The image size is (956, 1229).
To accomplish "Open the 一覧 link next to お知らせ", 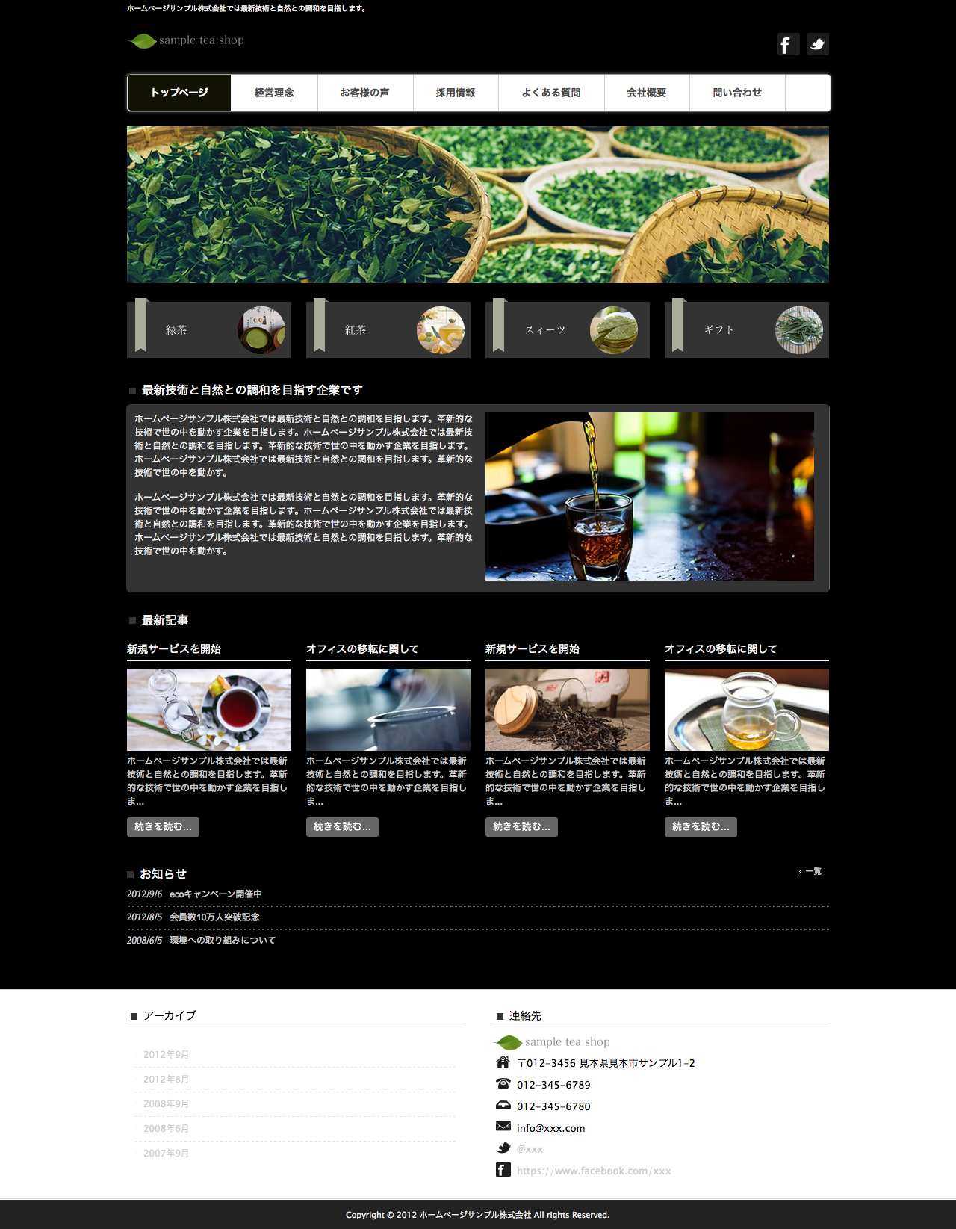I will [x=813, y=871].
